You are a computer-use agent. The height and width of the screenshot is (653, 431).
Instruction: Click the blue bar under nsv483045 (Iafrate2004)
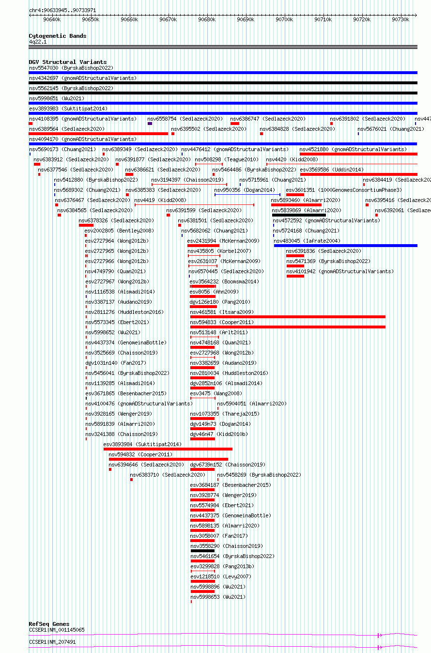[x=346, y=246]
